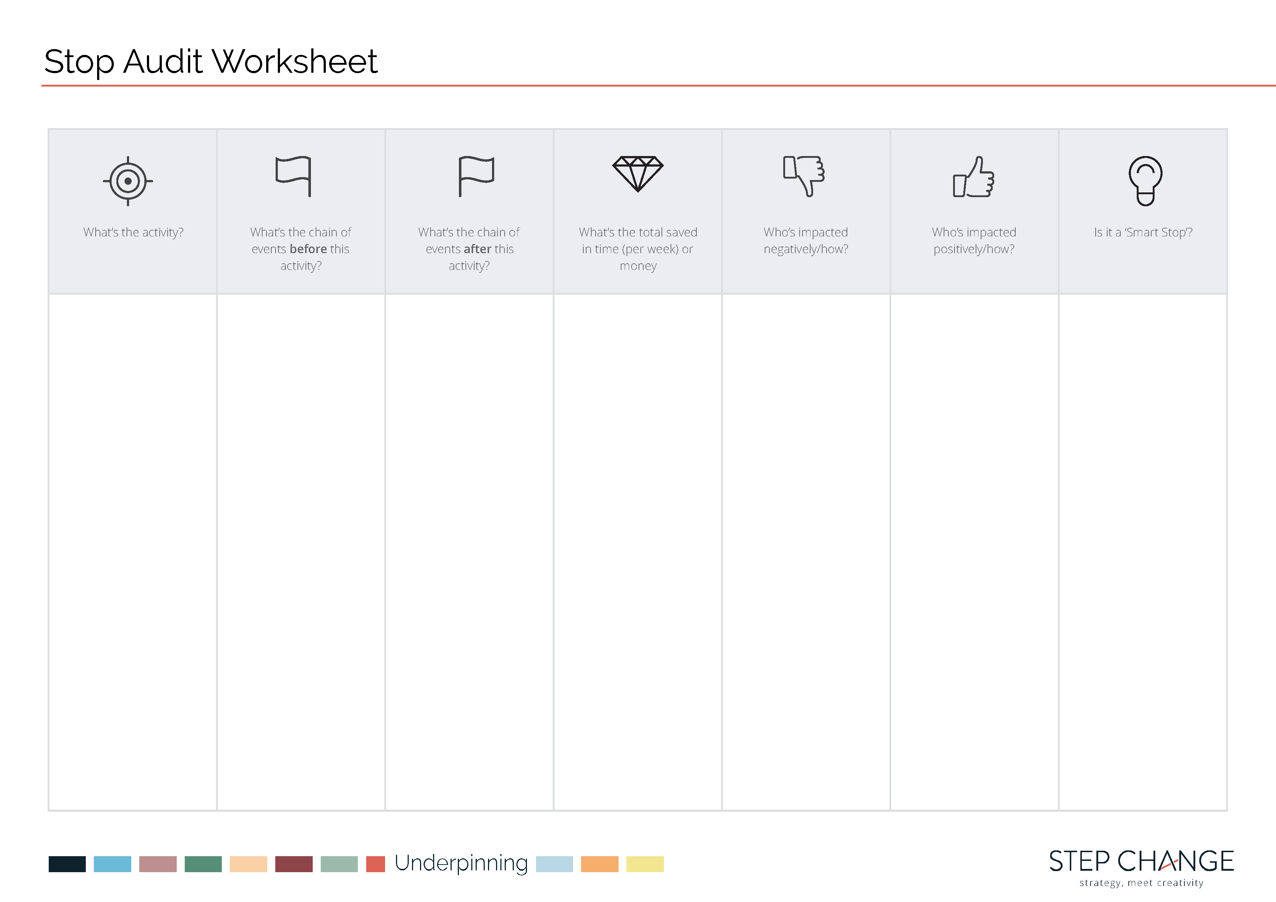Viewport: 1276px width, 902px height.
Task: Select the sage green color swatch
Action: [x=339, y=864]
